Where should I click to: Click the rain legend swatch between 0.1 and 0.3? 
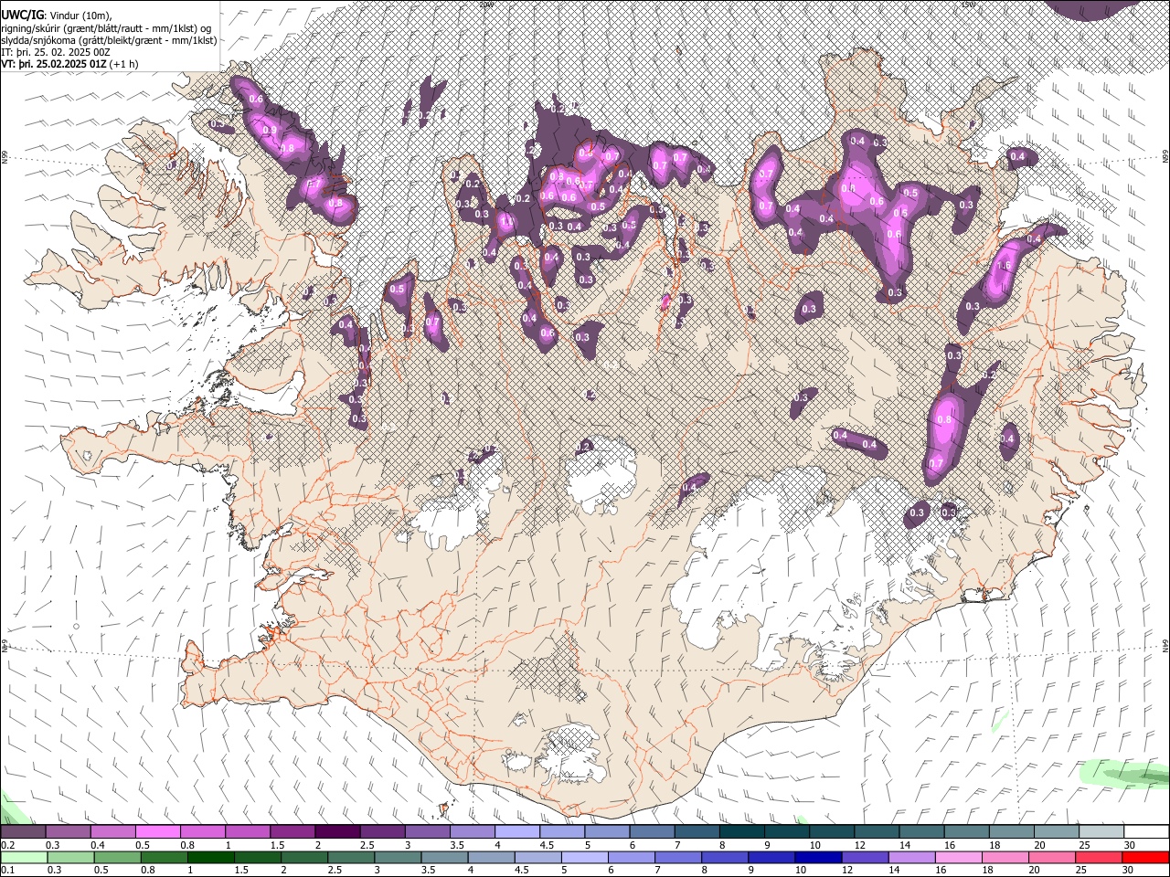pyautogui.click(x=23, y=858)
